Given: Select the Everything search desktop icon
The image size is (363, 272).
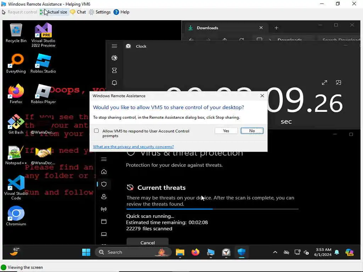Looking at the screenshot, I should pos(16,64).
